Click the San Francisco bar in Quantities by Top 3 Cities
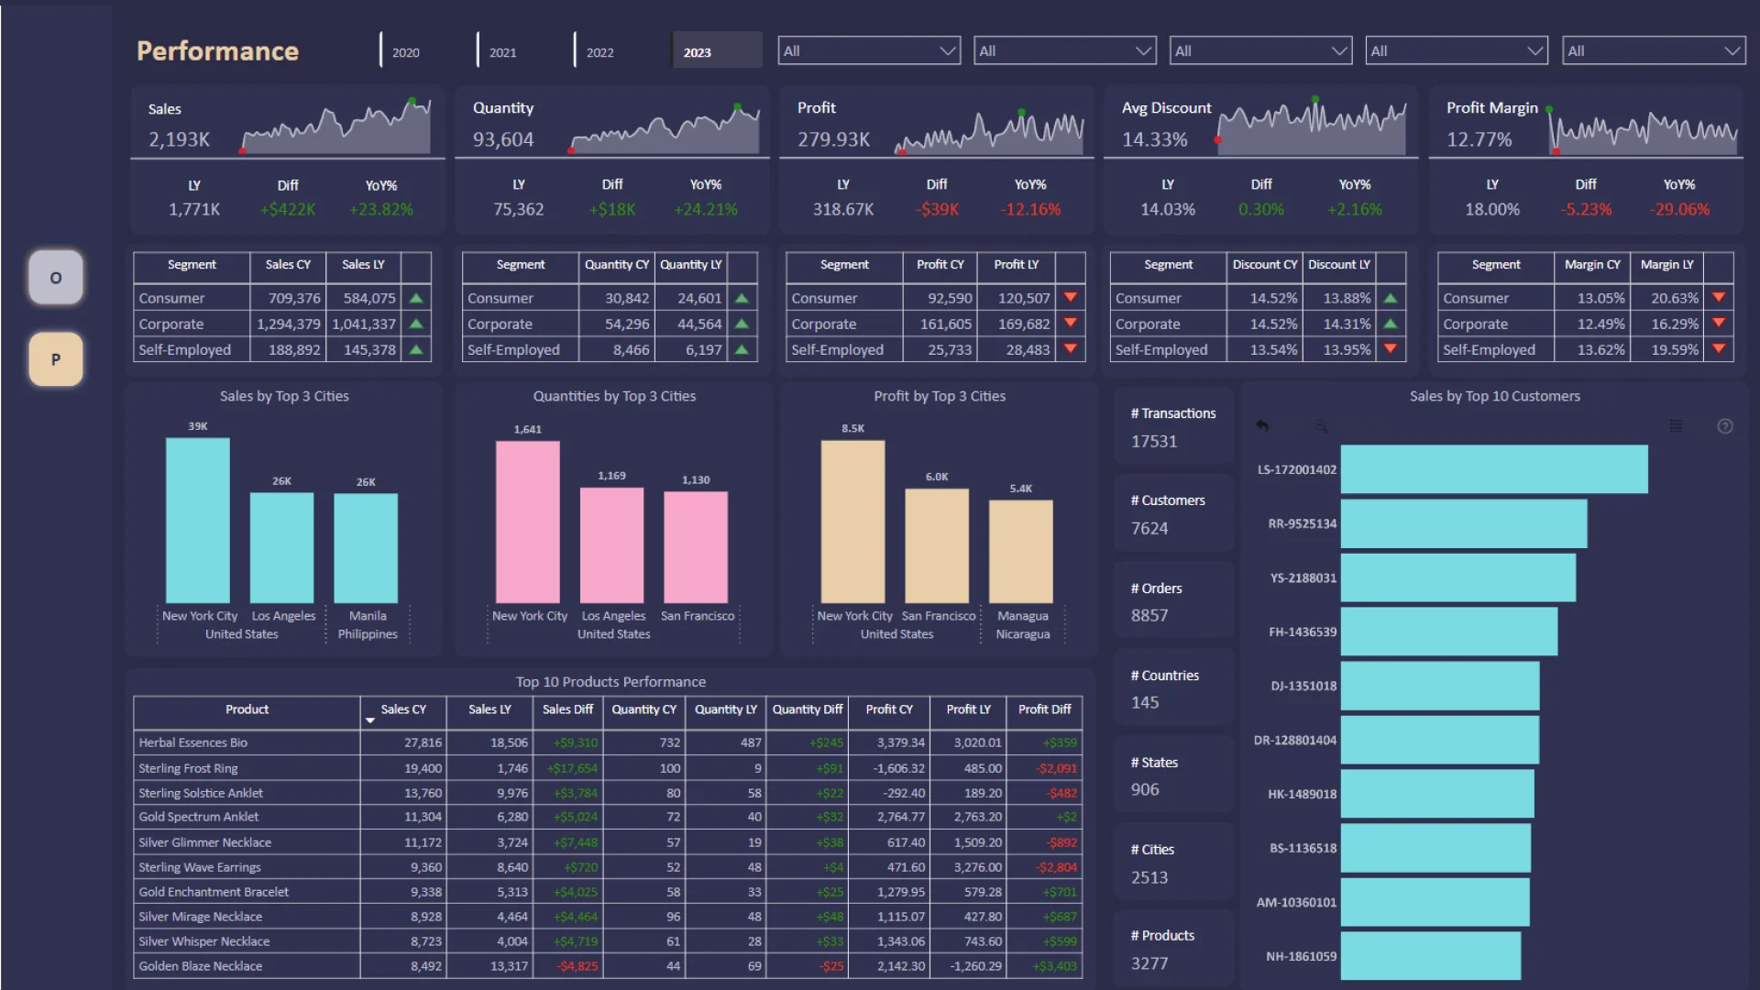This screenshot has height=990, width=1760. 696,546
